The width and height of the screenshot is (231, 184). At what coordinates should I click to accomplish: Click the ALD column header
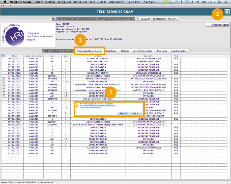[x=176, y=56]
